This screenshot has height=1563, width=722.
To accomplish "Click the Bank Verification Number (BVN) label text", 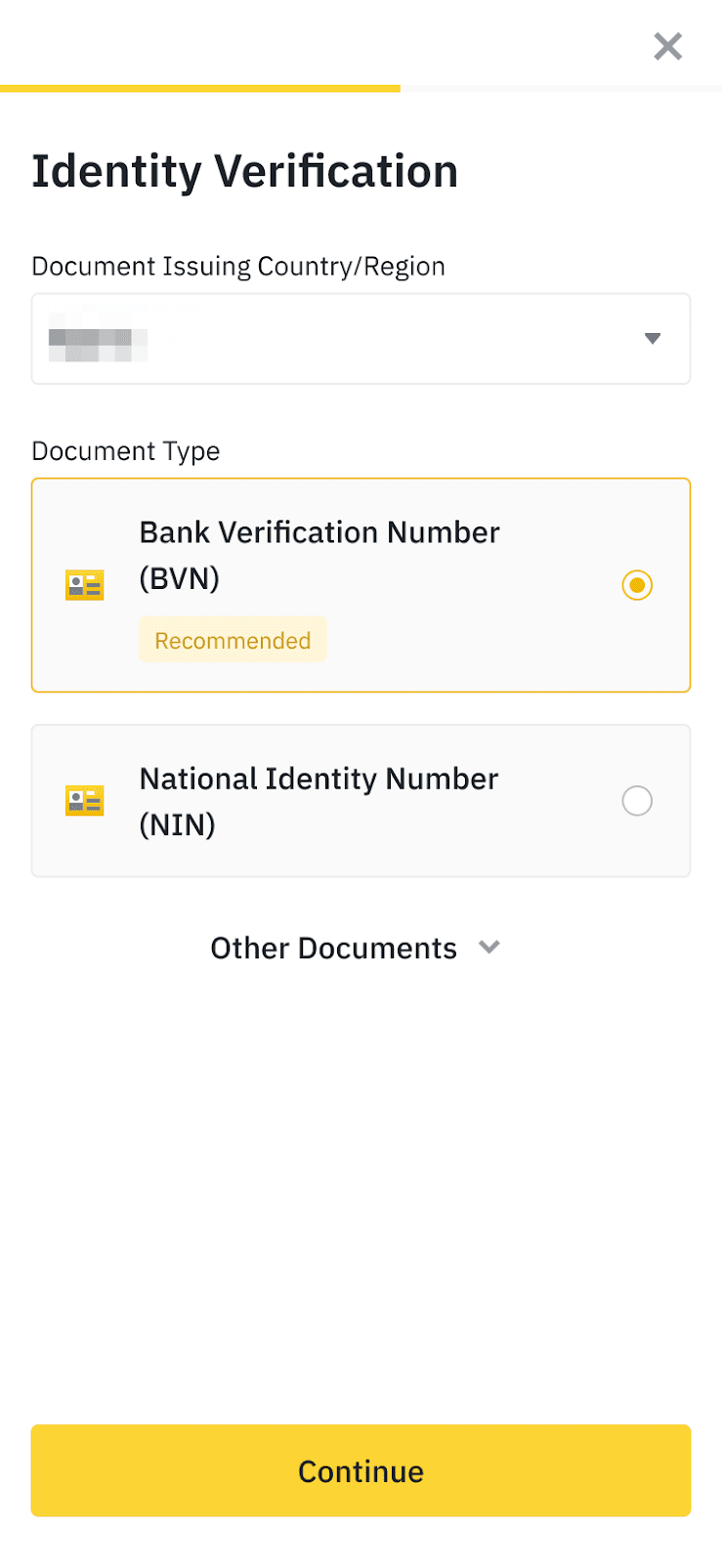I will coord(319,533).
